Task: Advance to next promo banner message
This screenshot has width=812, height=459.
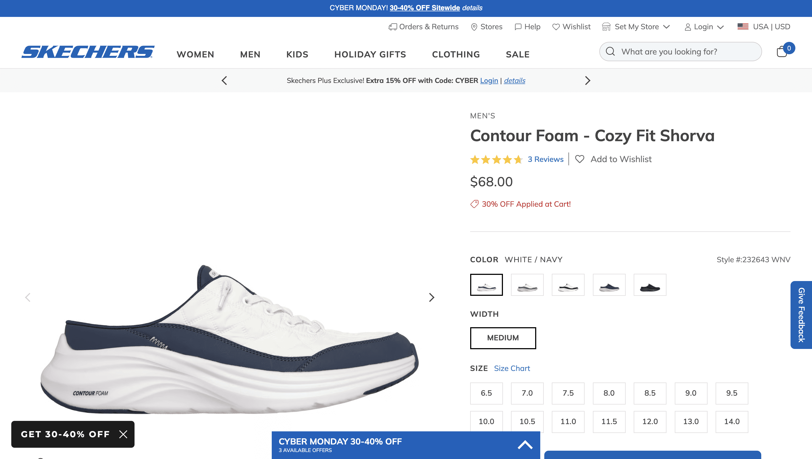Action: (x=587, y=81)
